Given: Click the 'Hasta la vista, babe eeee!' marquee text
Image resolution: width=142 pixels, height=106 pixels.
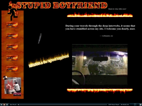Looking at the screenshot, I should click(x=117, y=9).
